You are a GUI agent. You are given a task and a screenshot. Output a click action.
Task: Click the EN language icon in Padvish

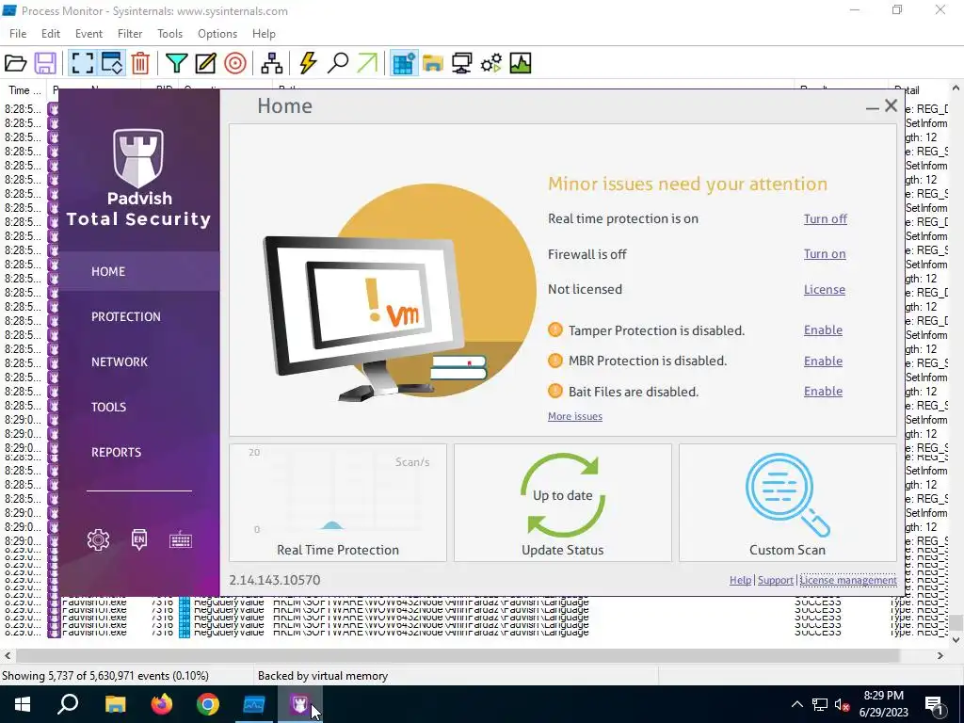(139, 539)
